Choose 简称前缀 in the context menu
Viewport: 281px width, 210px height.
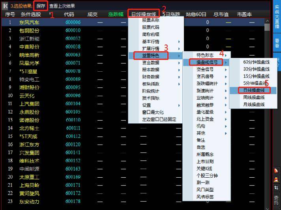click(155, 34)
